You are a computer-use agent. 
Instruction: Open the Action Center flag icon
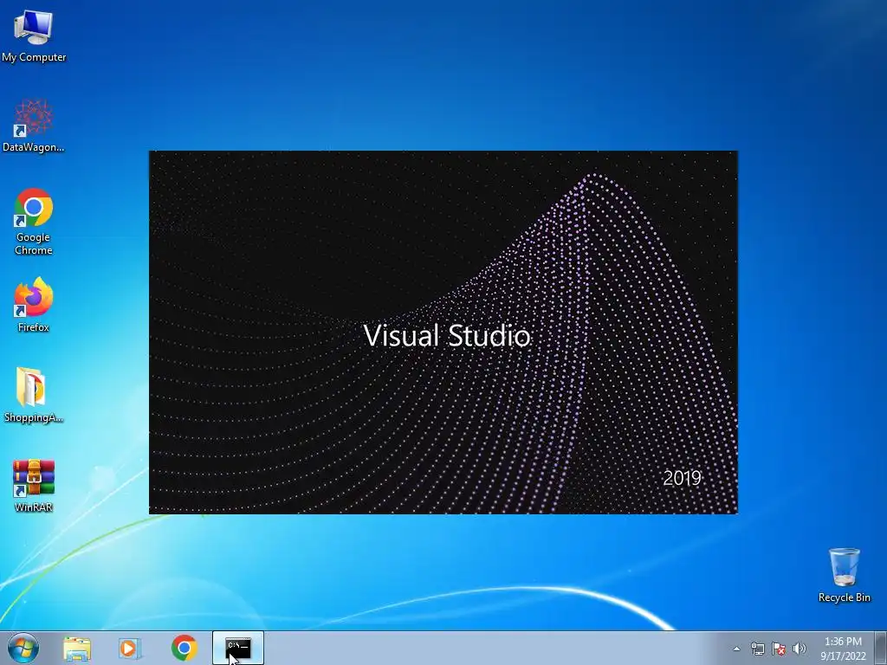(x=779, y=649)
